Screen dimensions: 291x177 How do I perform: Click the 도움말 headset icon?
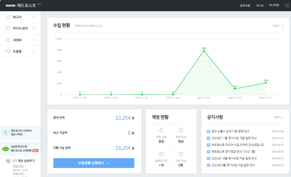coord(8,51)
